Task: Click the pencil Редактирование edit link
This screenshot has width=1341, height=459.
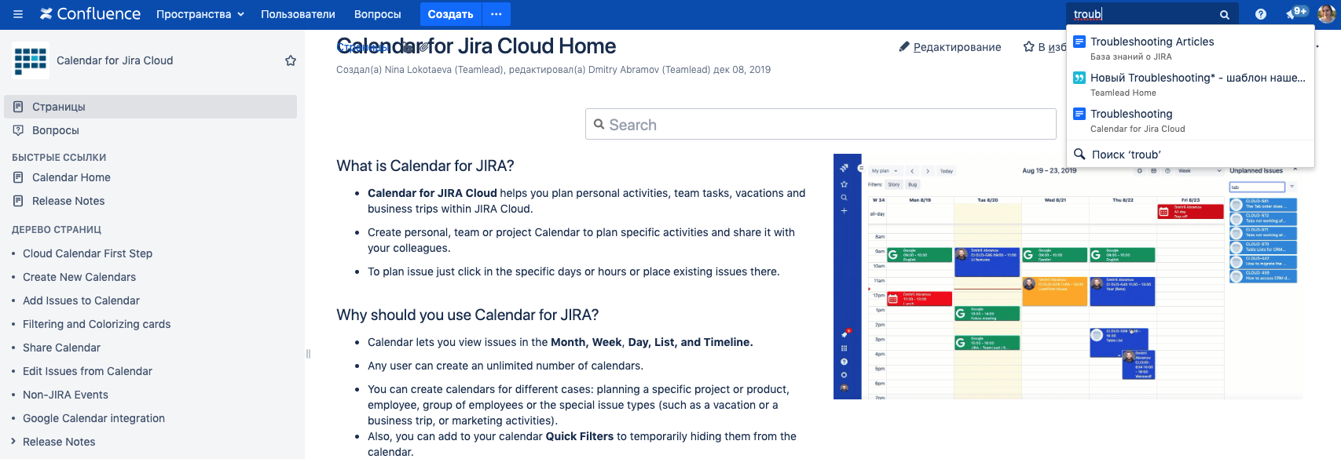Action: (951, 47)
